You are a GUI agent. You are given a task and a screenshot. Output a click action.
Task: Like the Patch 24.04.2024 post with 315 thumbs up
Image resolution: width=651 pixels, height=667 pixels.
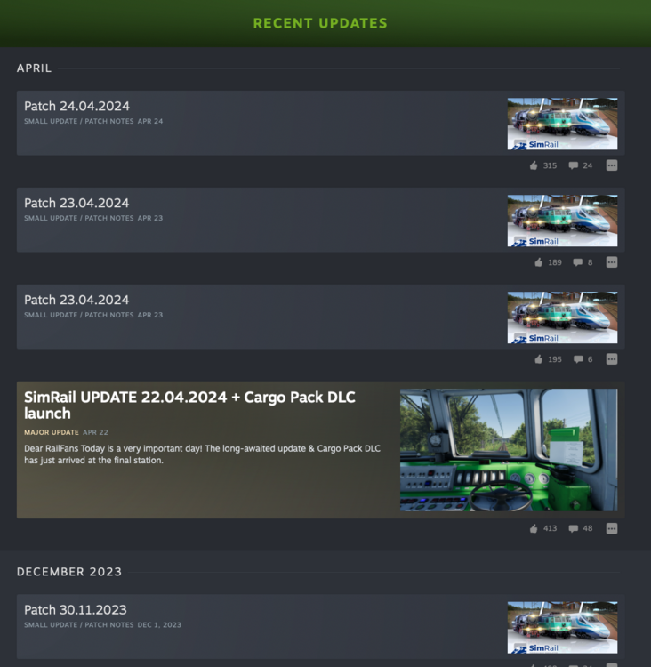[x=534, y=165]
